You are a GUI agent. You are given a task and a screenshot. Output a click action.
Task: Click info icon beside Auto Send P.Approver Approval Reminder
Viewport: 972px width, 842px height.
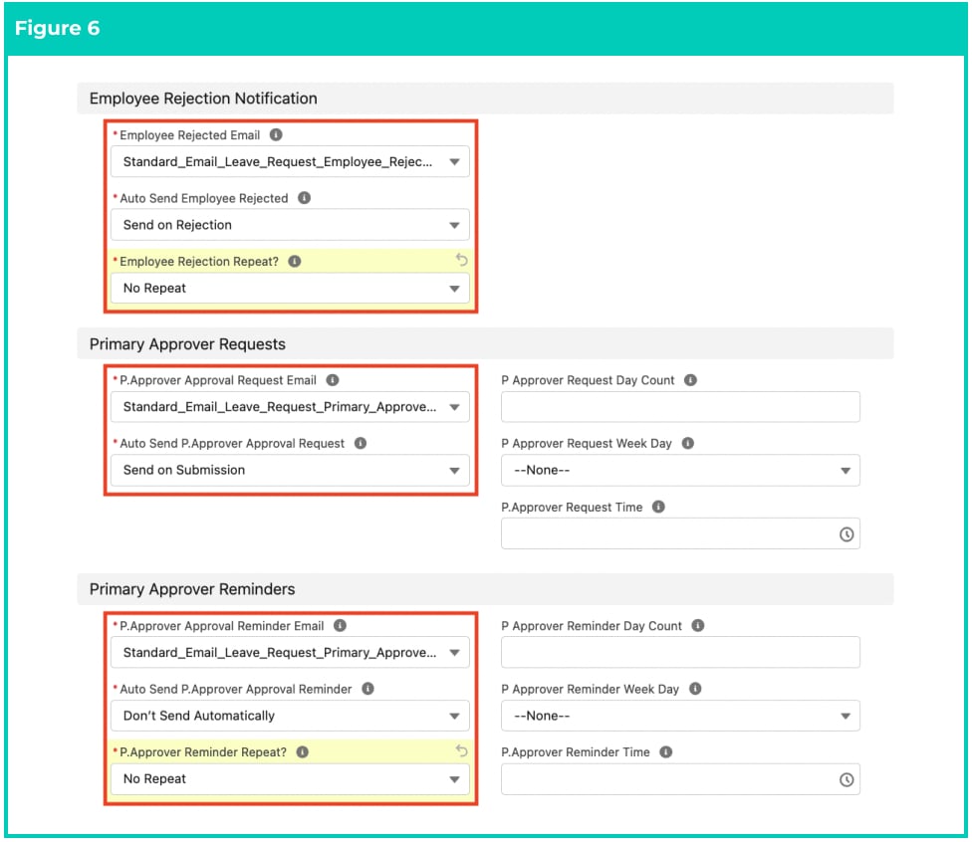pos(368,689)
